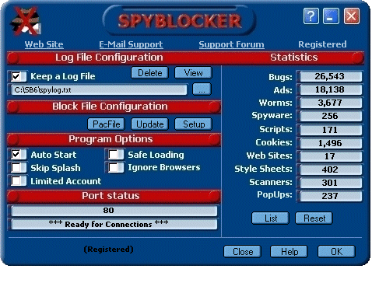Click the Block File Configuration header
The width and height of the screenshot is (372, 283).
point(110,107)
